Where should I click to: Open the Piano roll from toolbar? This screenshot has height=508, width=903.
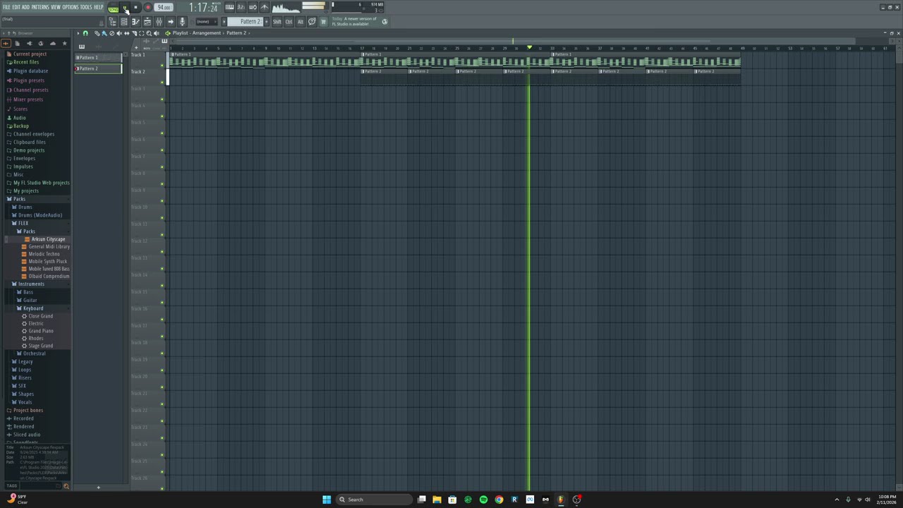coord(135,22)
